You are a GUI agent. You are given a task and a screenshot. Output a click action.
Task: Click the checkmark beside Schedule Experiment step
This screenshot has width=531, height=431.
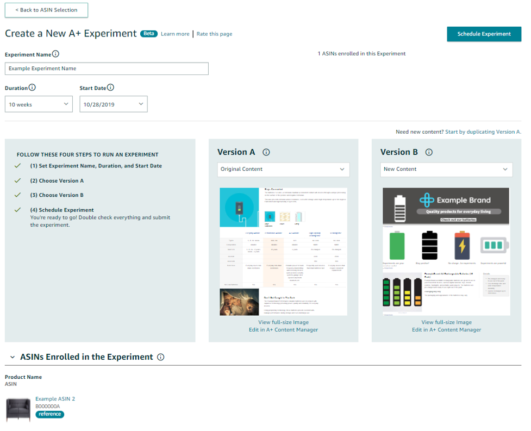(17, 210)
